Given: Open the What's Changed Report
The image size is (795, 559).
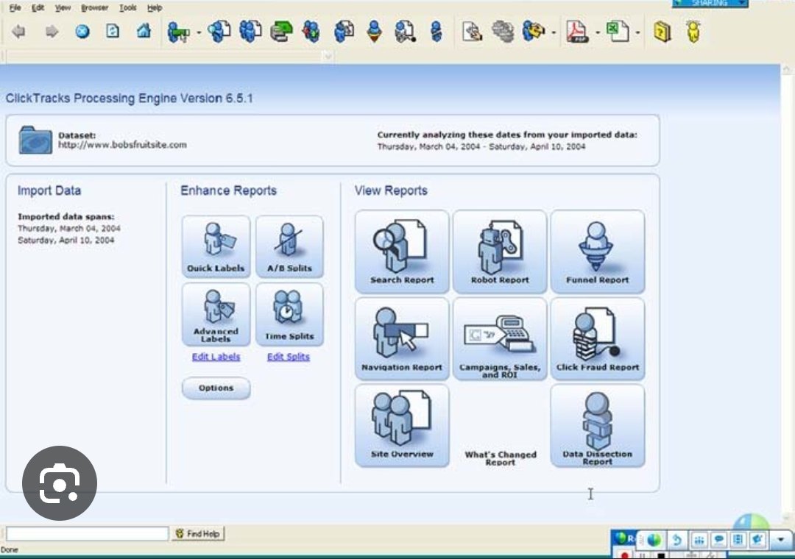Looking at the screenshot, I should [x=501, y=458].
